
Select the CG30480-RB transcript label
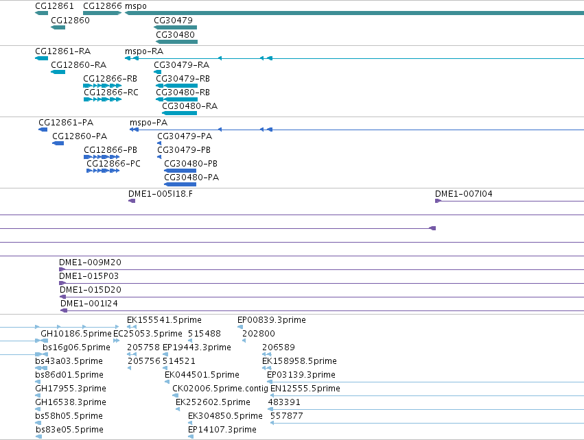click(x=183, y=93)
